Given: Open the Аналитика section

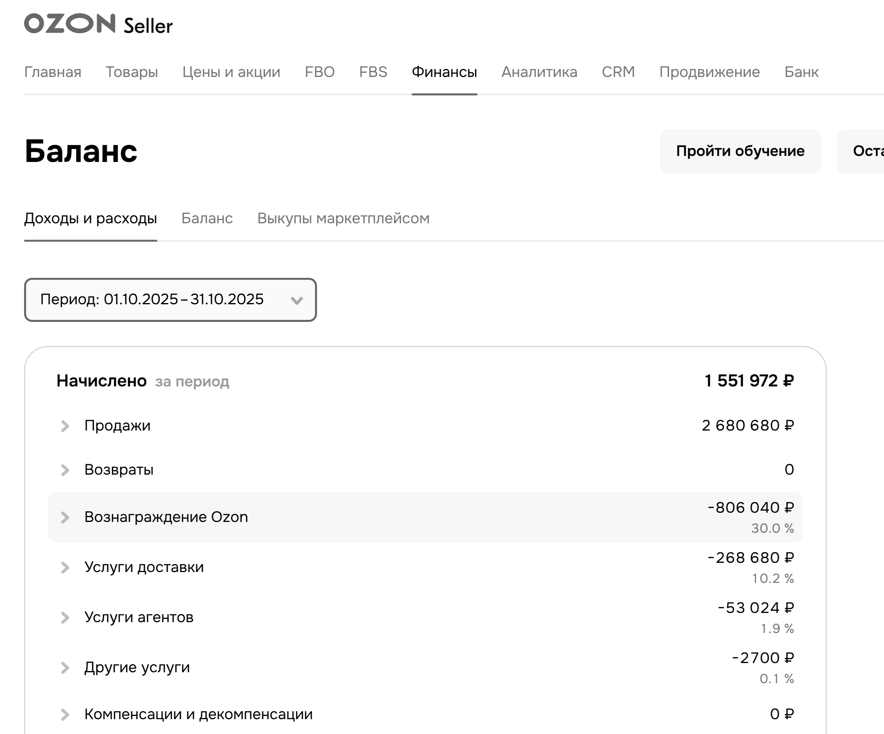Looking at the screenshot, I should [540, 72].
